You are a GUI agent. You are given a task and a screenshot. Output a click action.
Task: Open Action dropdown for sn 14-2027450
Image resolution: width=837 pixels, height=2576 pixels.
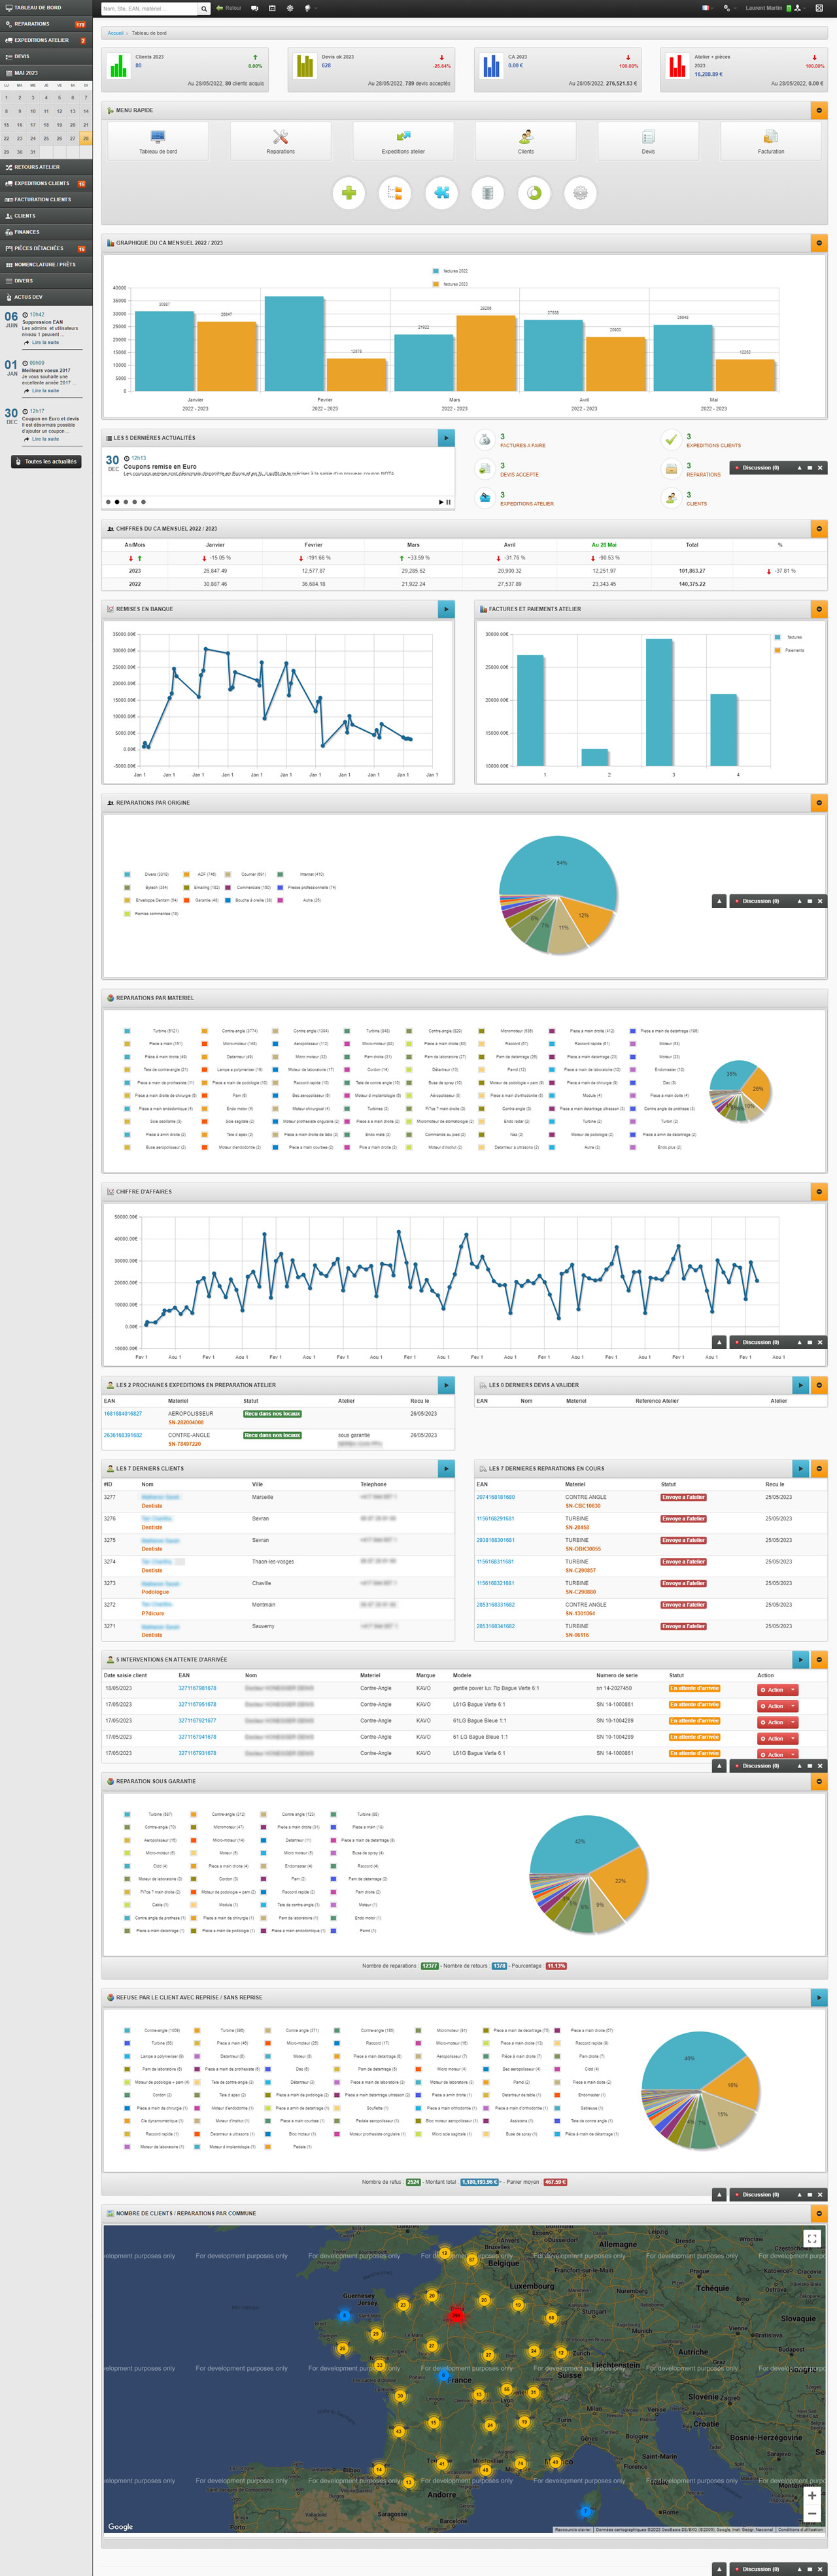coord(777,1690)
